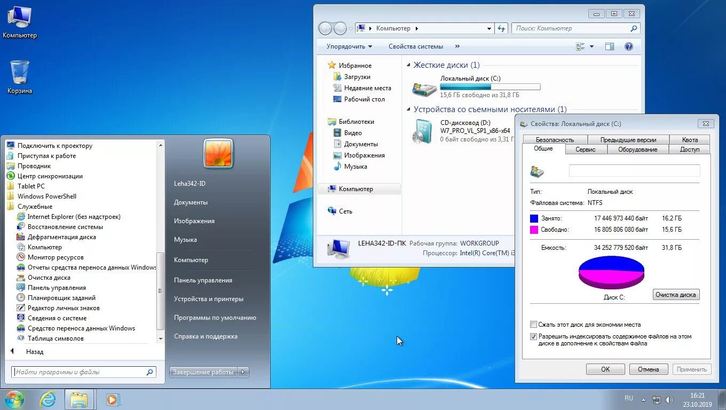
Task: Open the Explorer folder taskbar icon
Action: [79, 399]
